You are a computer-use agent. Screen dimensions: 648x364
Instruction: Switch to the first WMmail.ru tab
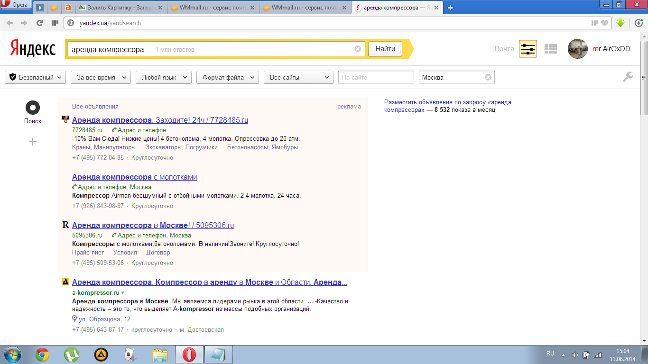point(213,8)
